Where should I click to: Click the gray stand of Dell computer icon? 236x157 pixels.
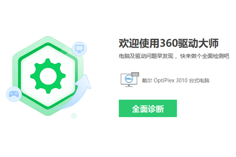pos(129,86)
